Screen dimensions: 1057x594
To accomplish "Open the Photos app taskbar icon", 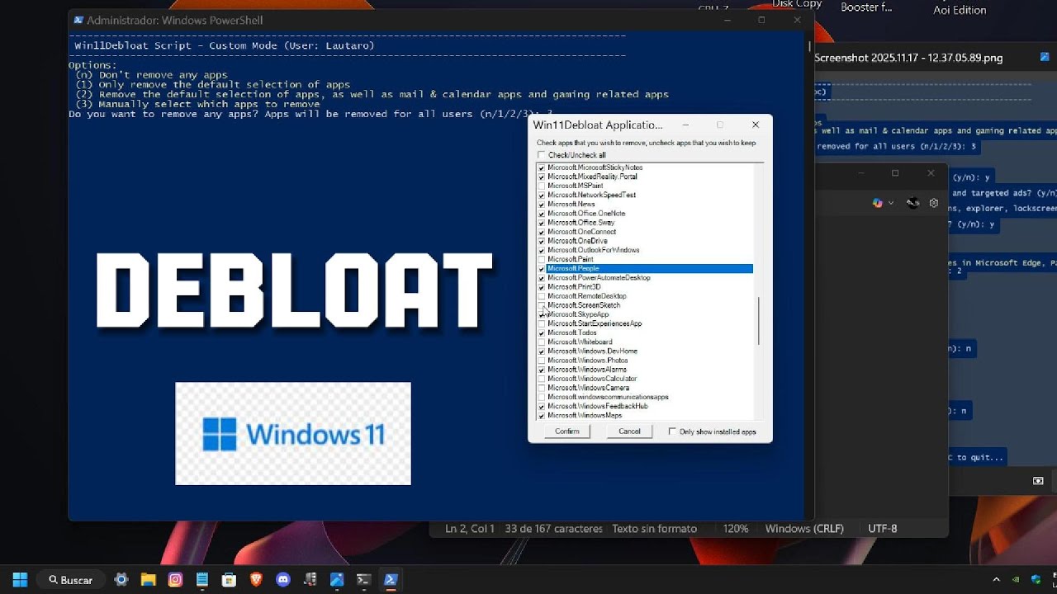I will 337,579.
